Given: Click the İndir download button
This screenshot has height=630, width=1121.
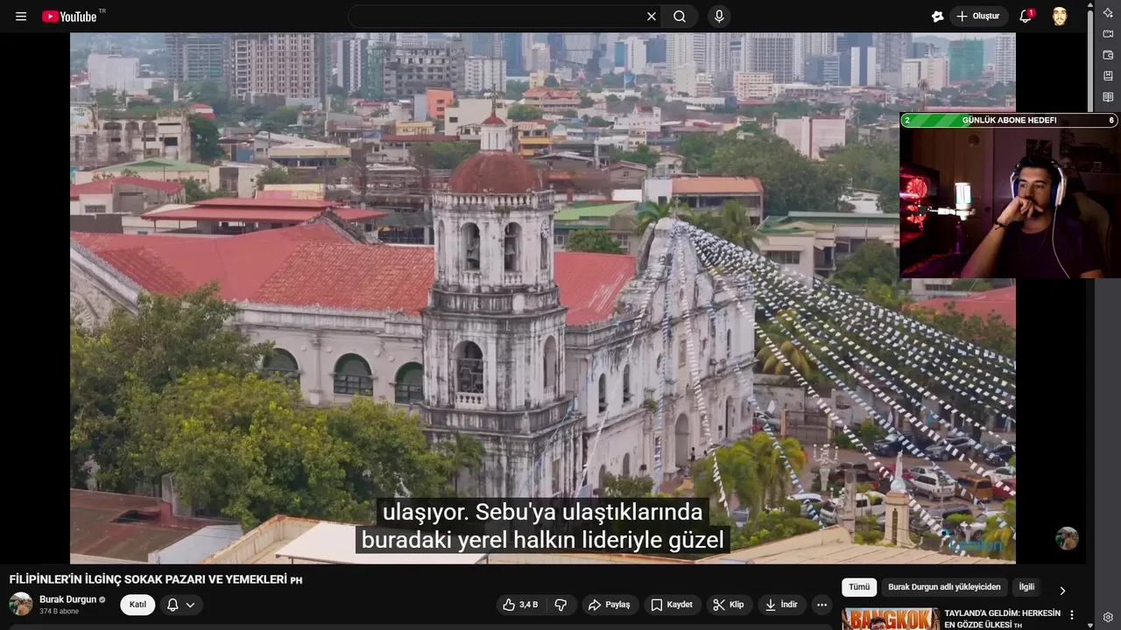Looking at the screenshot, I should (x=781, y=605).
